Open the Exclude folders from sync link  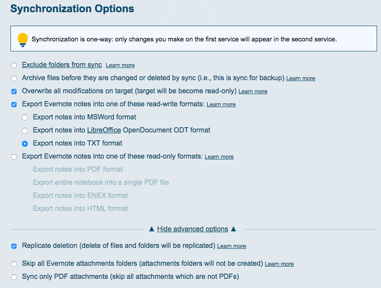tap(62, 65)
